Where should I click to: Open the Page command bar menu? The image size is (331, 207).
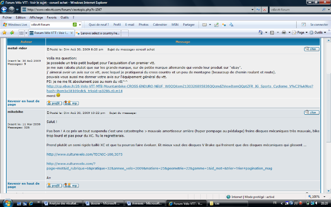300,33
